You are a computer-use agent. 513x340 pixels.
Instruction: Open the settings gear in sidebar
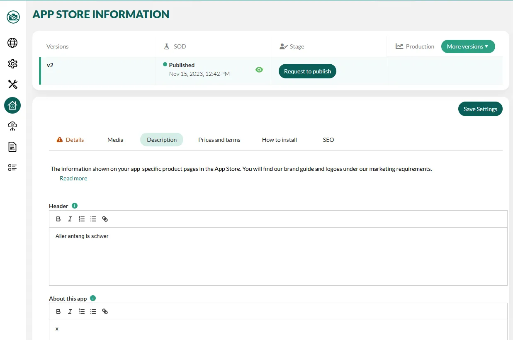click(x=12, y=63)
